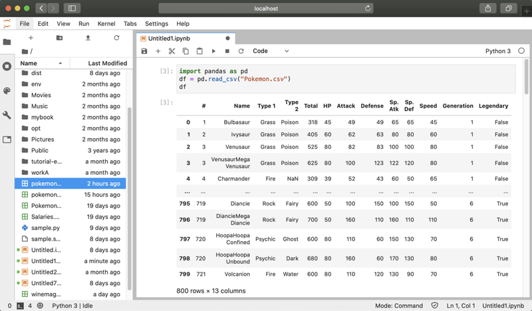Open the File Browser sidebar panel
532x311 pixels.
[7, 42]
